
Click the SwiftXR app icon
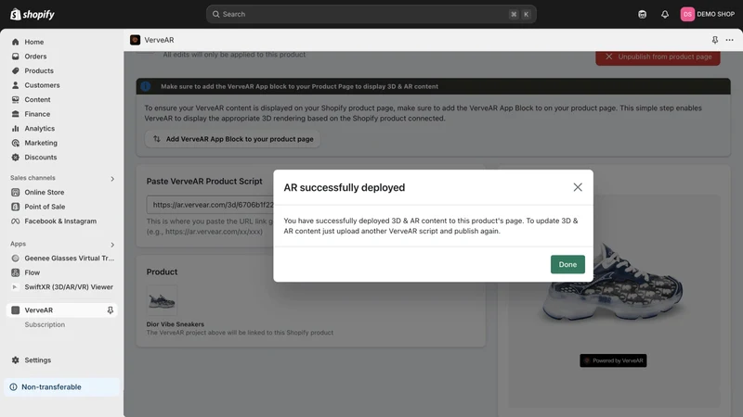(x=16, y=287)
